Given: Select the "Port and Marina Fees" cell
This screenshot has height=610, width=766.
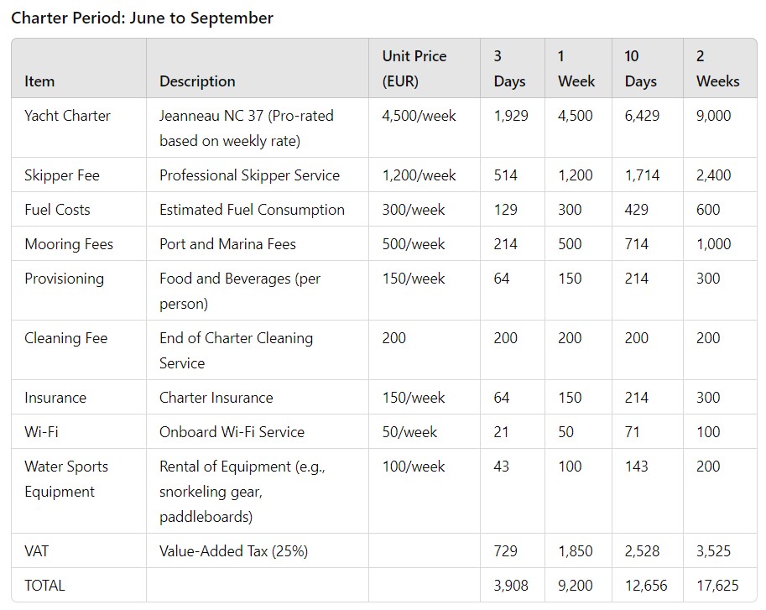Looking at the screenshot, I should click(227, 244).
